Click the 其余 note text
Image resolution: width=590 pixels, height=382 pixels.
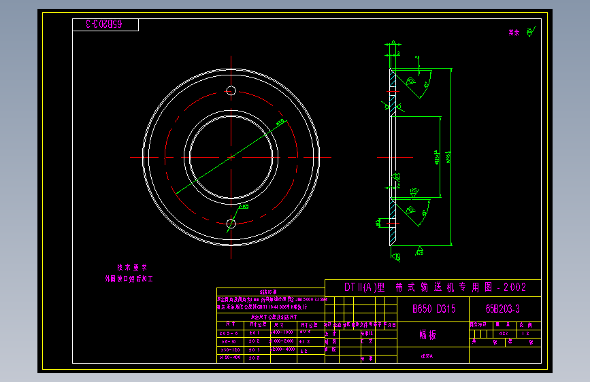click(x=514, y=33)
